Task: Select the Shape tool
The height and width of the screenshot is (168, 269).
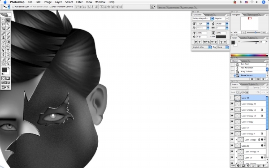Action: (8, 55)
